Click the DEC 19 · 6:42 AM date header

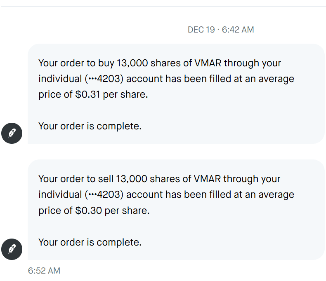(220, 30)
